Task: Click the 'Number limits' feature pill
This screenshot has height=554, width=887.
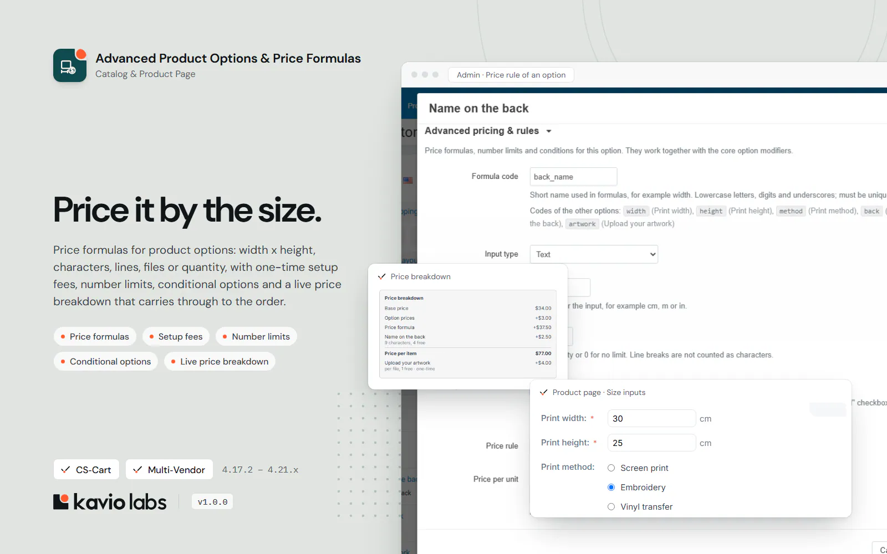Action: pyautogui.click(x=257, y=336)
